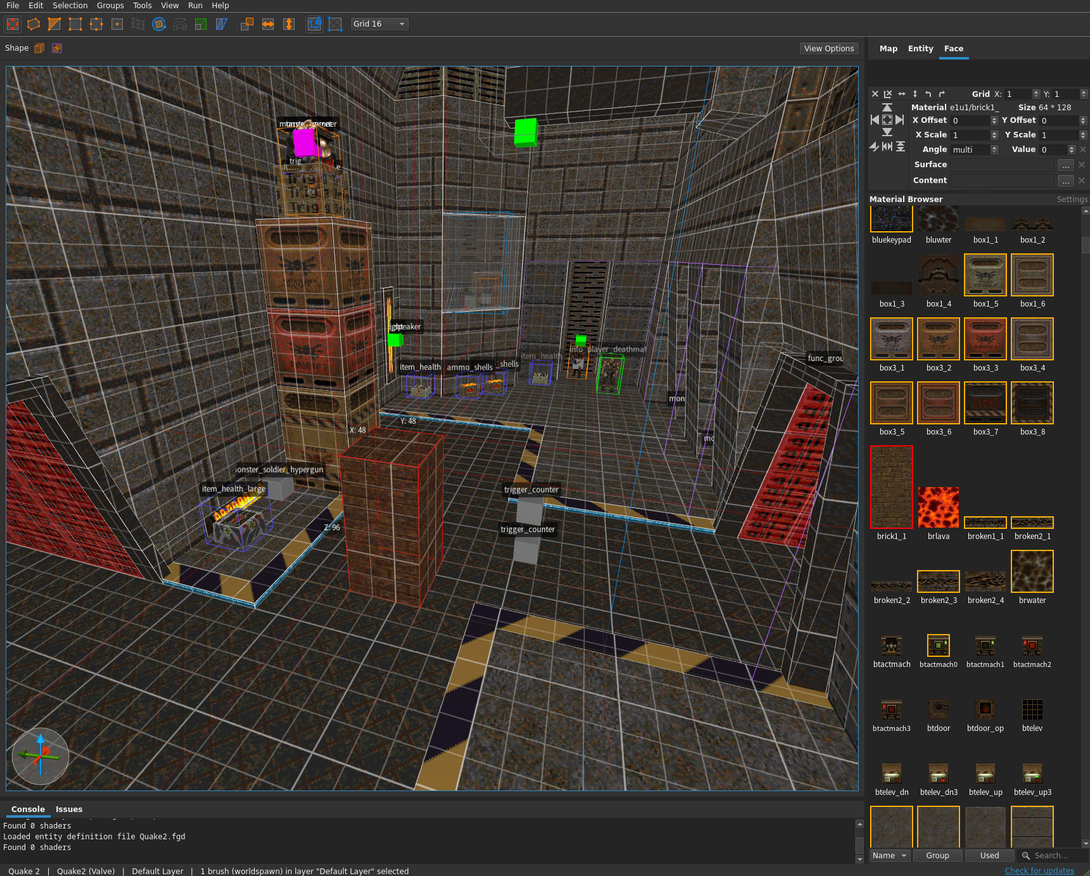Click Check for updates link
Image resolution: width=1090 pixels, height=876 pixels.
[1039, 871]
